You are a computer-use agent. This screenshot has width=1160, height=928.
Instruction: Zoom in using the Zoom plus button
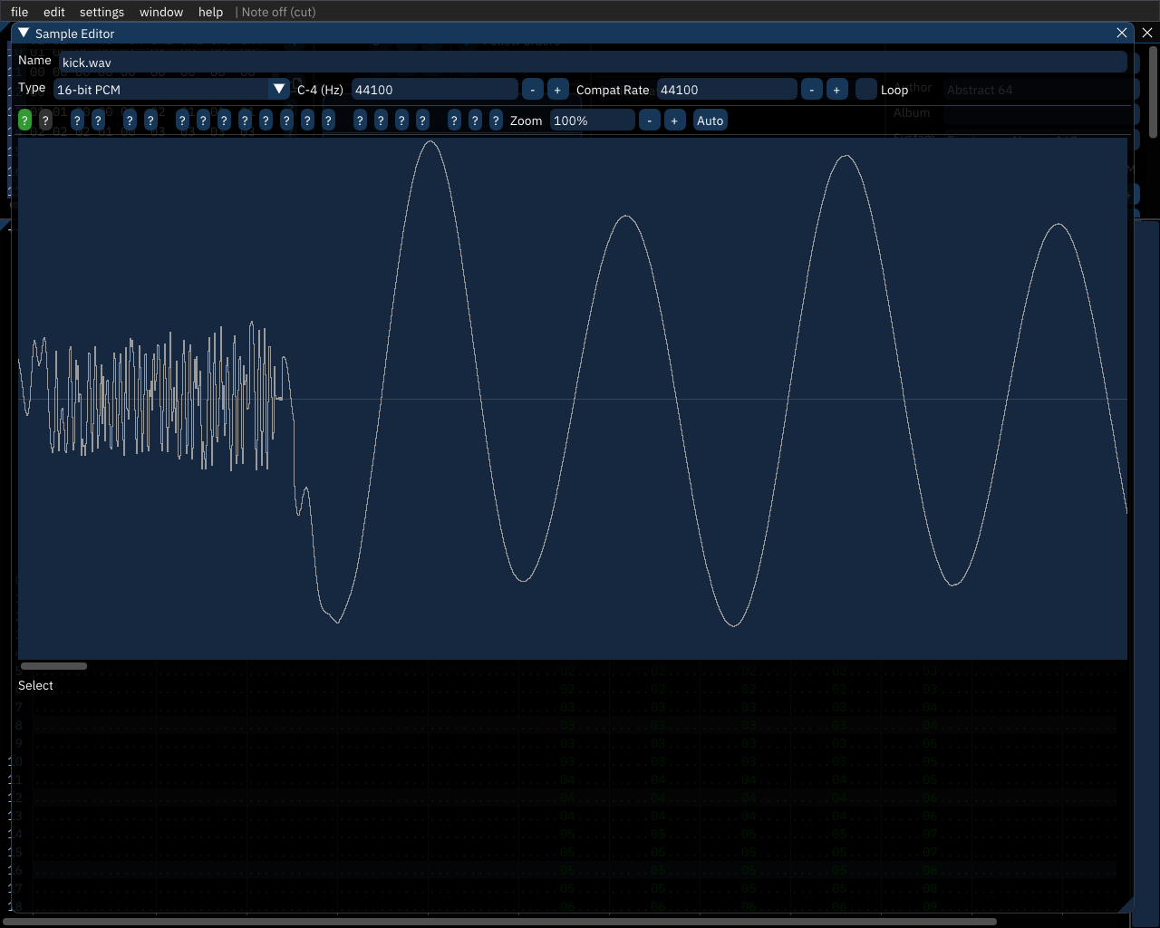[x=674, y=121]
